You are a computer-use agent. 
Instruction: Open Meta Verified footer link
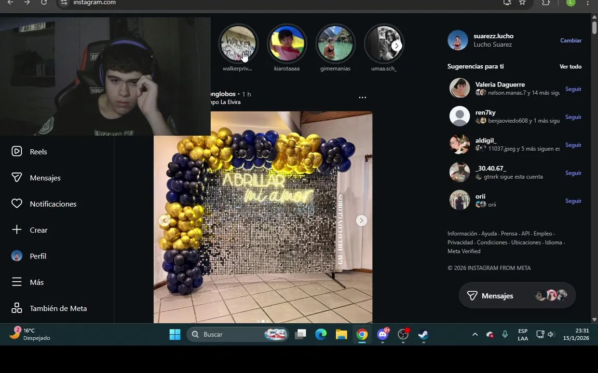[x=464, y=251]
